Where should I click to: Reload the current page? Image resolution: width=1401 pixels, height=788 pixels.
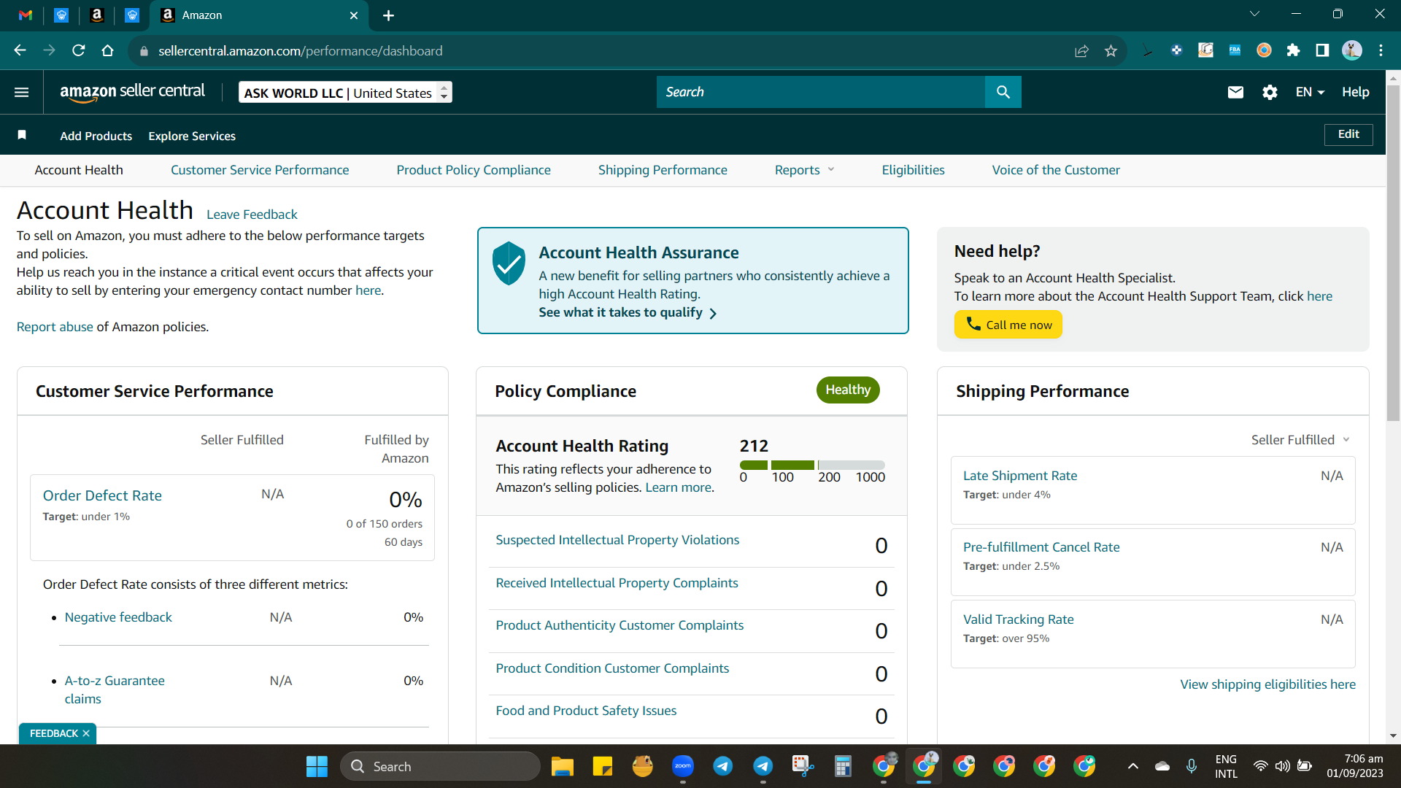click(79, 50)
